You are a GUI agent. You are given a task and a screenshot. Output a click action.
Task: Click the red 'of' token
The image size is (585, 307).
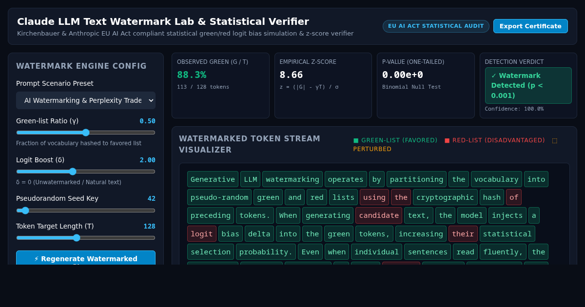click(x=514, y=197)
